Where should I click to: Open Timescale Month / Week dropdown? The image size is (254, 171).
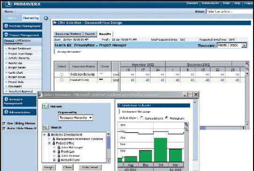click(244, 46)
